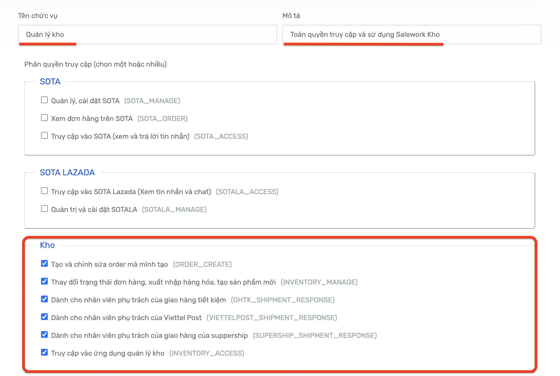
Task: Click the 'Tên chức vụ' label
Action: coord(38,16)
